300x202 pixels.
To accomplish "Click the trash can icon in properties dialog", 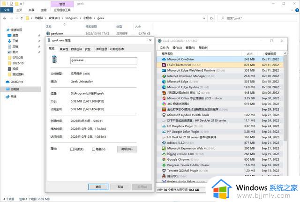I will tap(54, 60).
